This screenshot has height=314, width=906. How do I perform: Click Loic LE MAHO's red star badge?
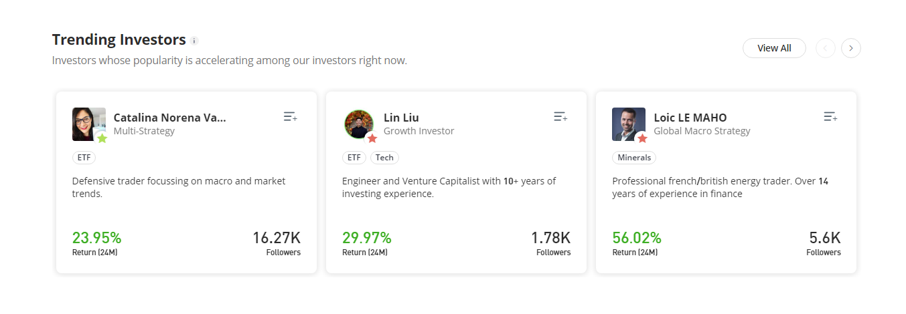pyautogui.click(x=642, y=138)
